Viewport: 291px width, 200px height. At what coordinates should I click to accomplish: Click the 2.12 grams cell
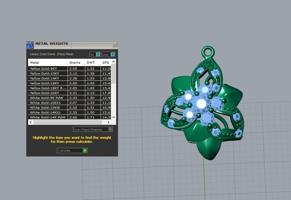tap(76, 73)
